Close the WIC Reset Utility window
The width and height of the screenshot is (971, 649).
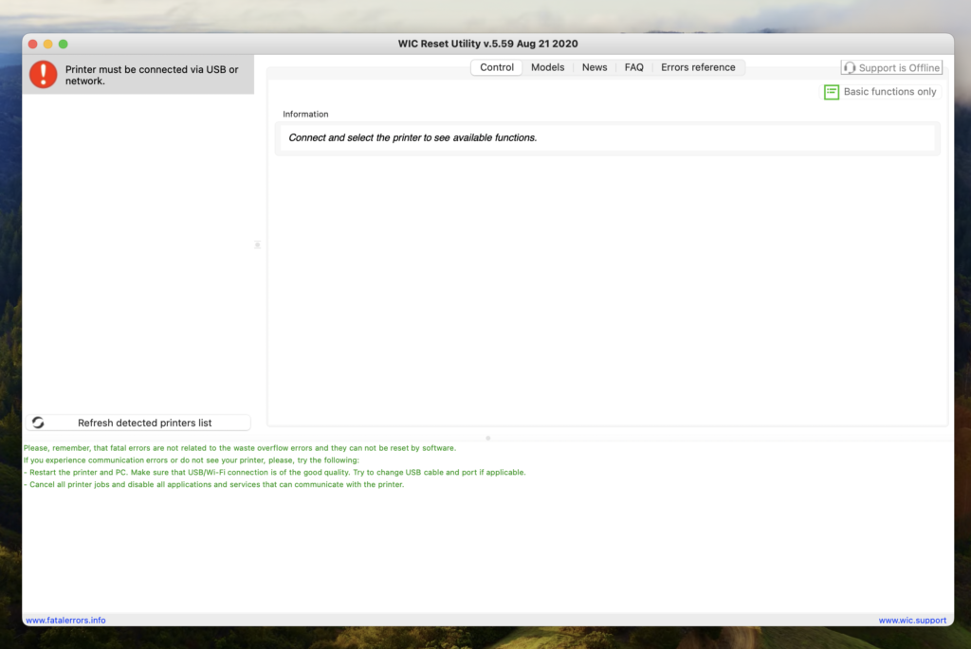[33, 44]
